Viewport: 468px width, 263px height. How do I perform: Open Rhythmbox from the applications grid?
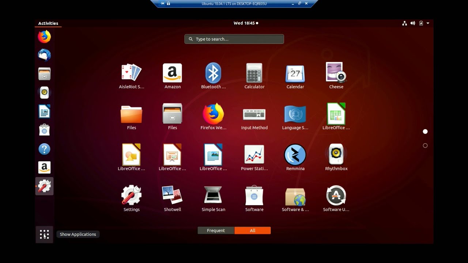(336, 158)
